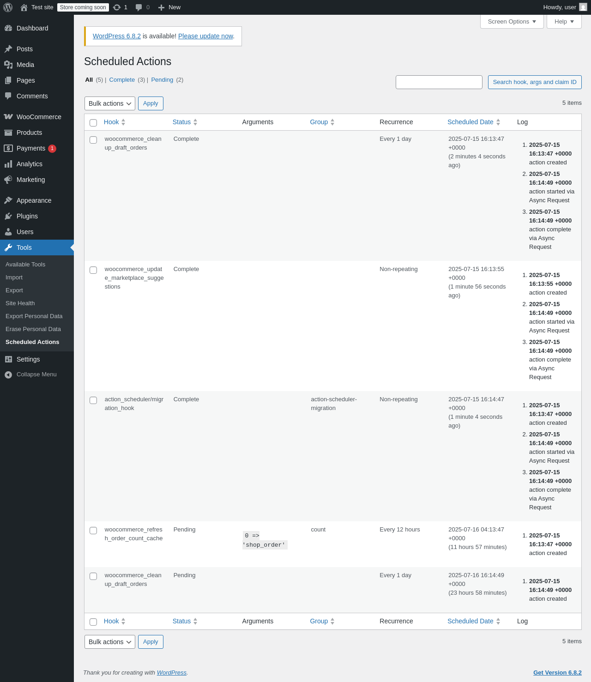Sort by Group in bottom footer

click(x=322, y=621)
